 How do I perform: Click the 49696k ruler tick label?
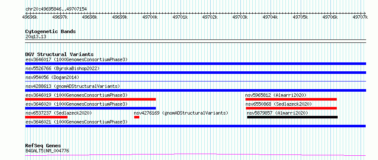coord(30,17)
